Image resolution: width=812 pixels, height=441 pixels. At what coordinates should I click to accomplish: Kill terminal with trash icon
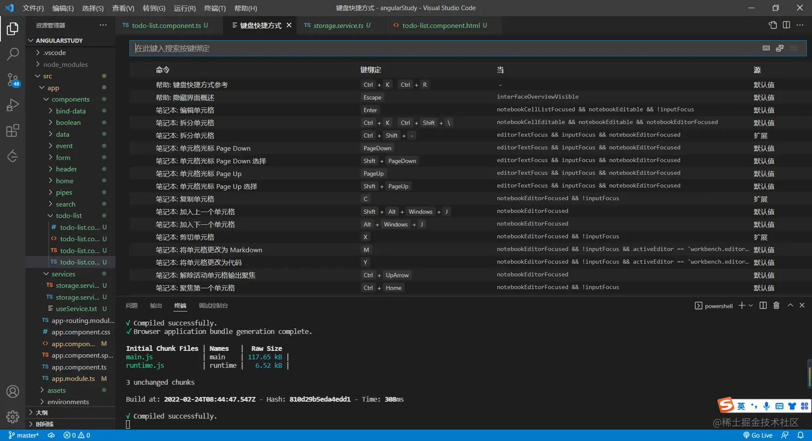(777, 306)
